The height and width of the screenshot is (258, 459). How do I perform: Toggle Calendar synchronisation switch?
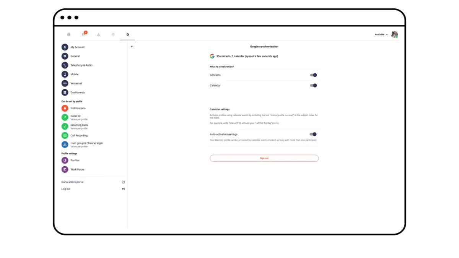click(313, 86)
